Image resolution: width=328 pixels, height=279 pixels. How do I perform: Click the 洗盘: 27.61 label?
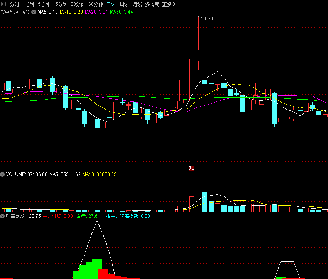[88, 216]
